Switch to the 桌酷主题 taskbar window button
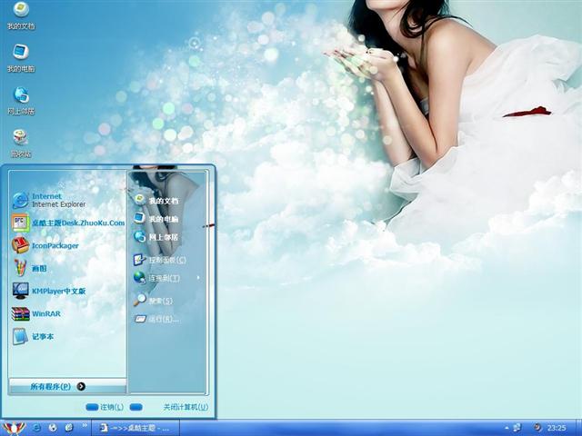The image size is (582, 436). [x=135, y=428]
